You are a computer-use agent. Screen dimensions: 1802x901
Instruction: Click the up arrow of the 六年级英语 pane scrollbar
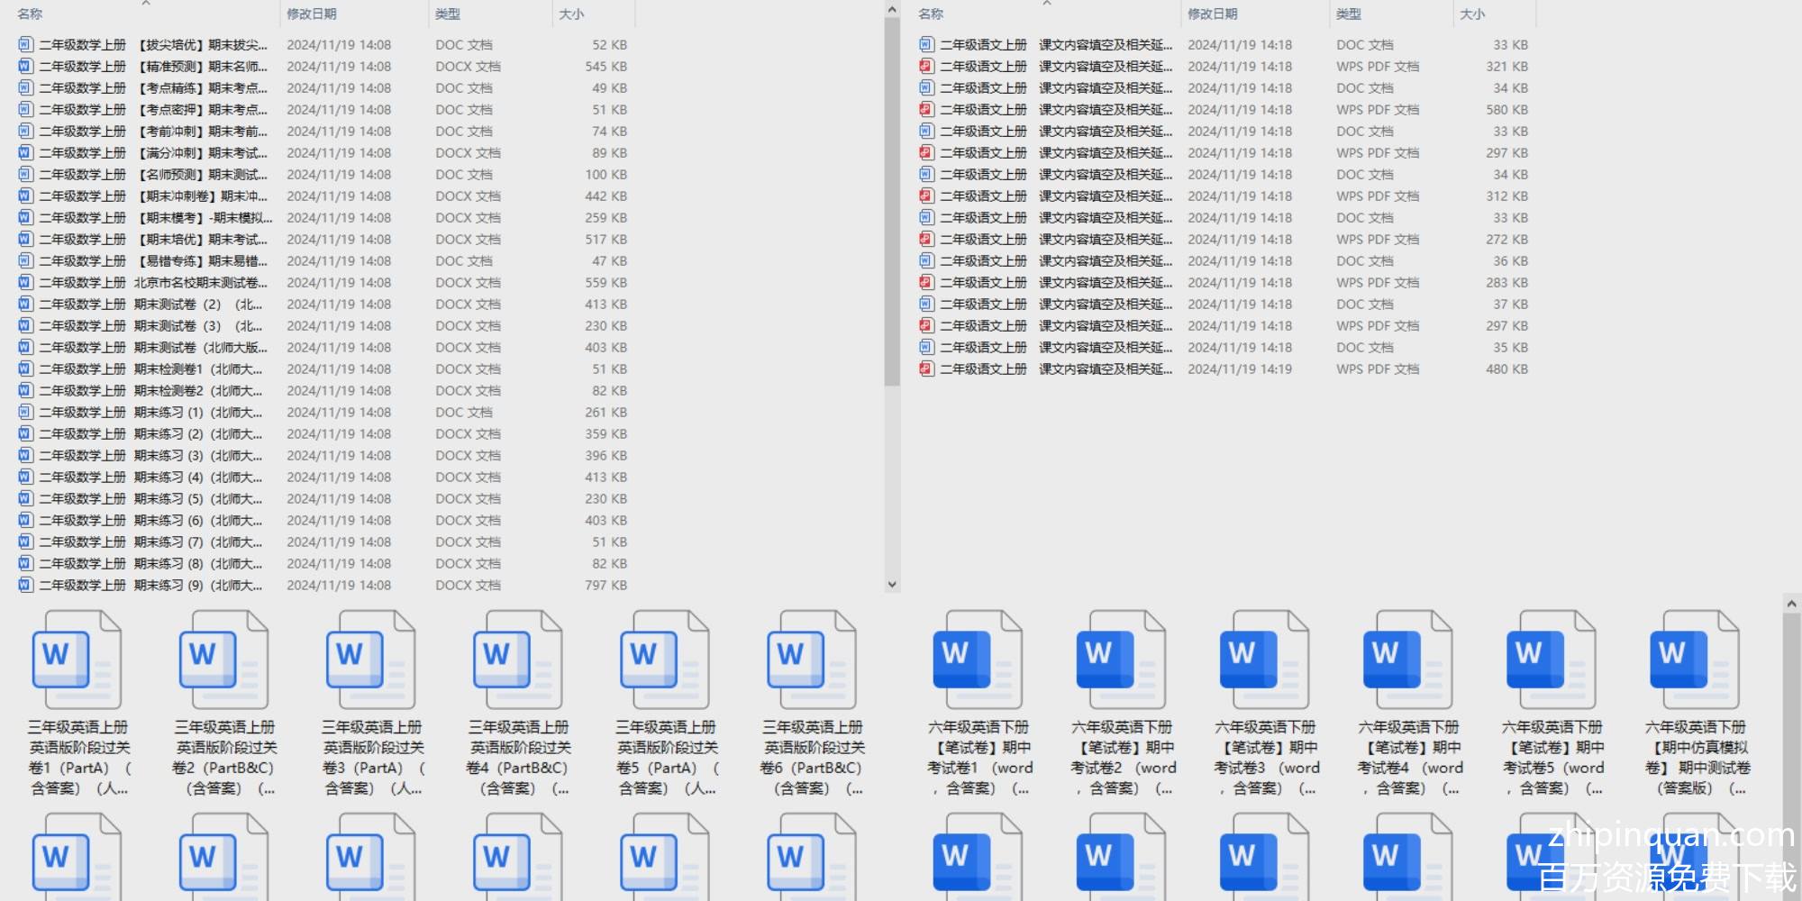(1791, 603)
